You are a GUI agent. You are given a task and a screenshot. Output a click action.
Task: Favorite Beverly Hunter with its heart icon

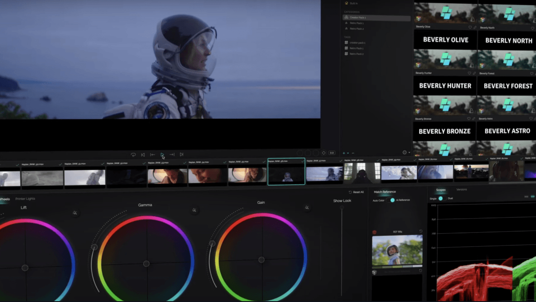470,73
